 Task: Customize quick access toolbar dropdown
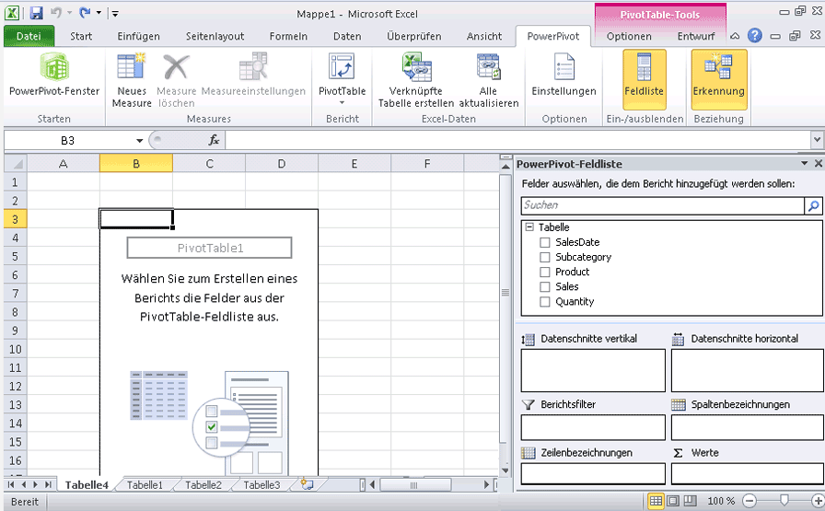[115, 13]
